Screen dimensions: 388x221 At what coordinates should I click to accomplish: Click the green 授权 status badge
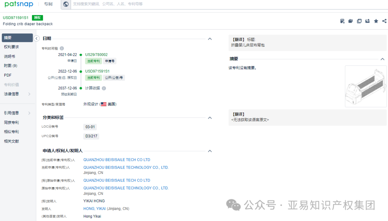(37, 18)
